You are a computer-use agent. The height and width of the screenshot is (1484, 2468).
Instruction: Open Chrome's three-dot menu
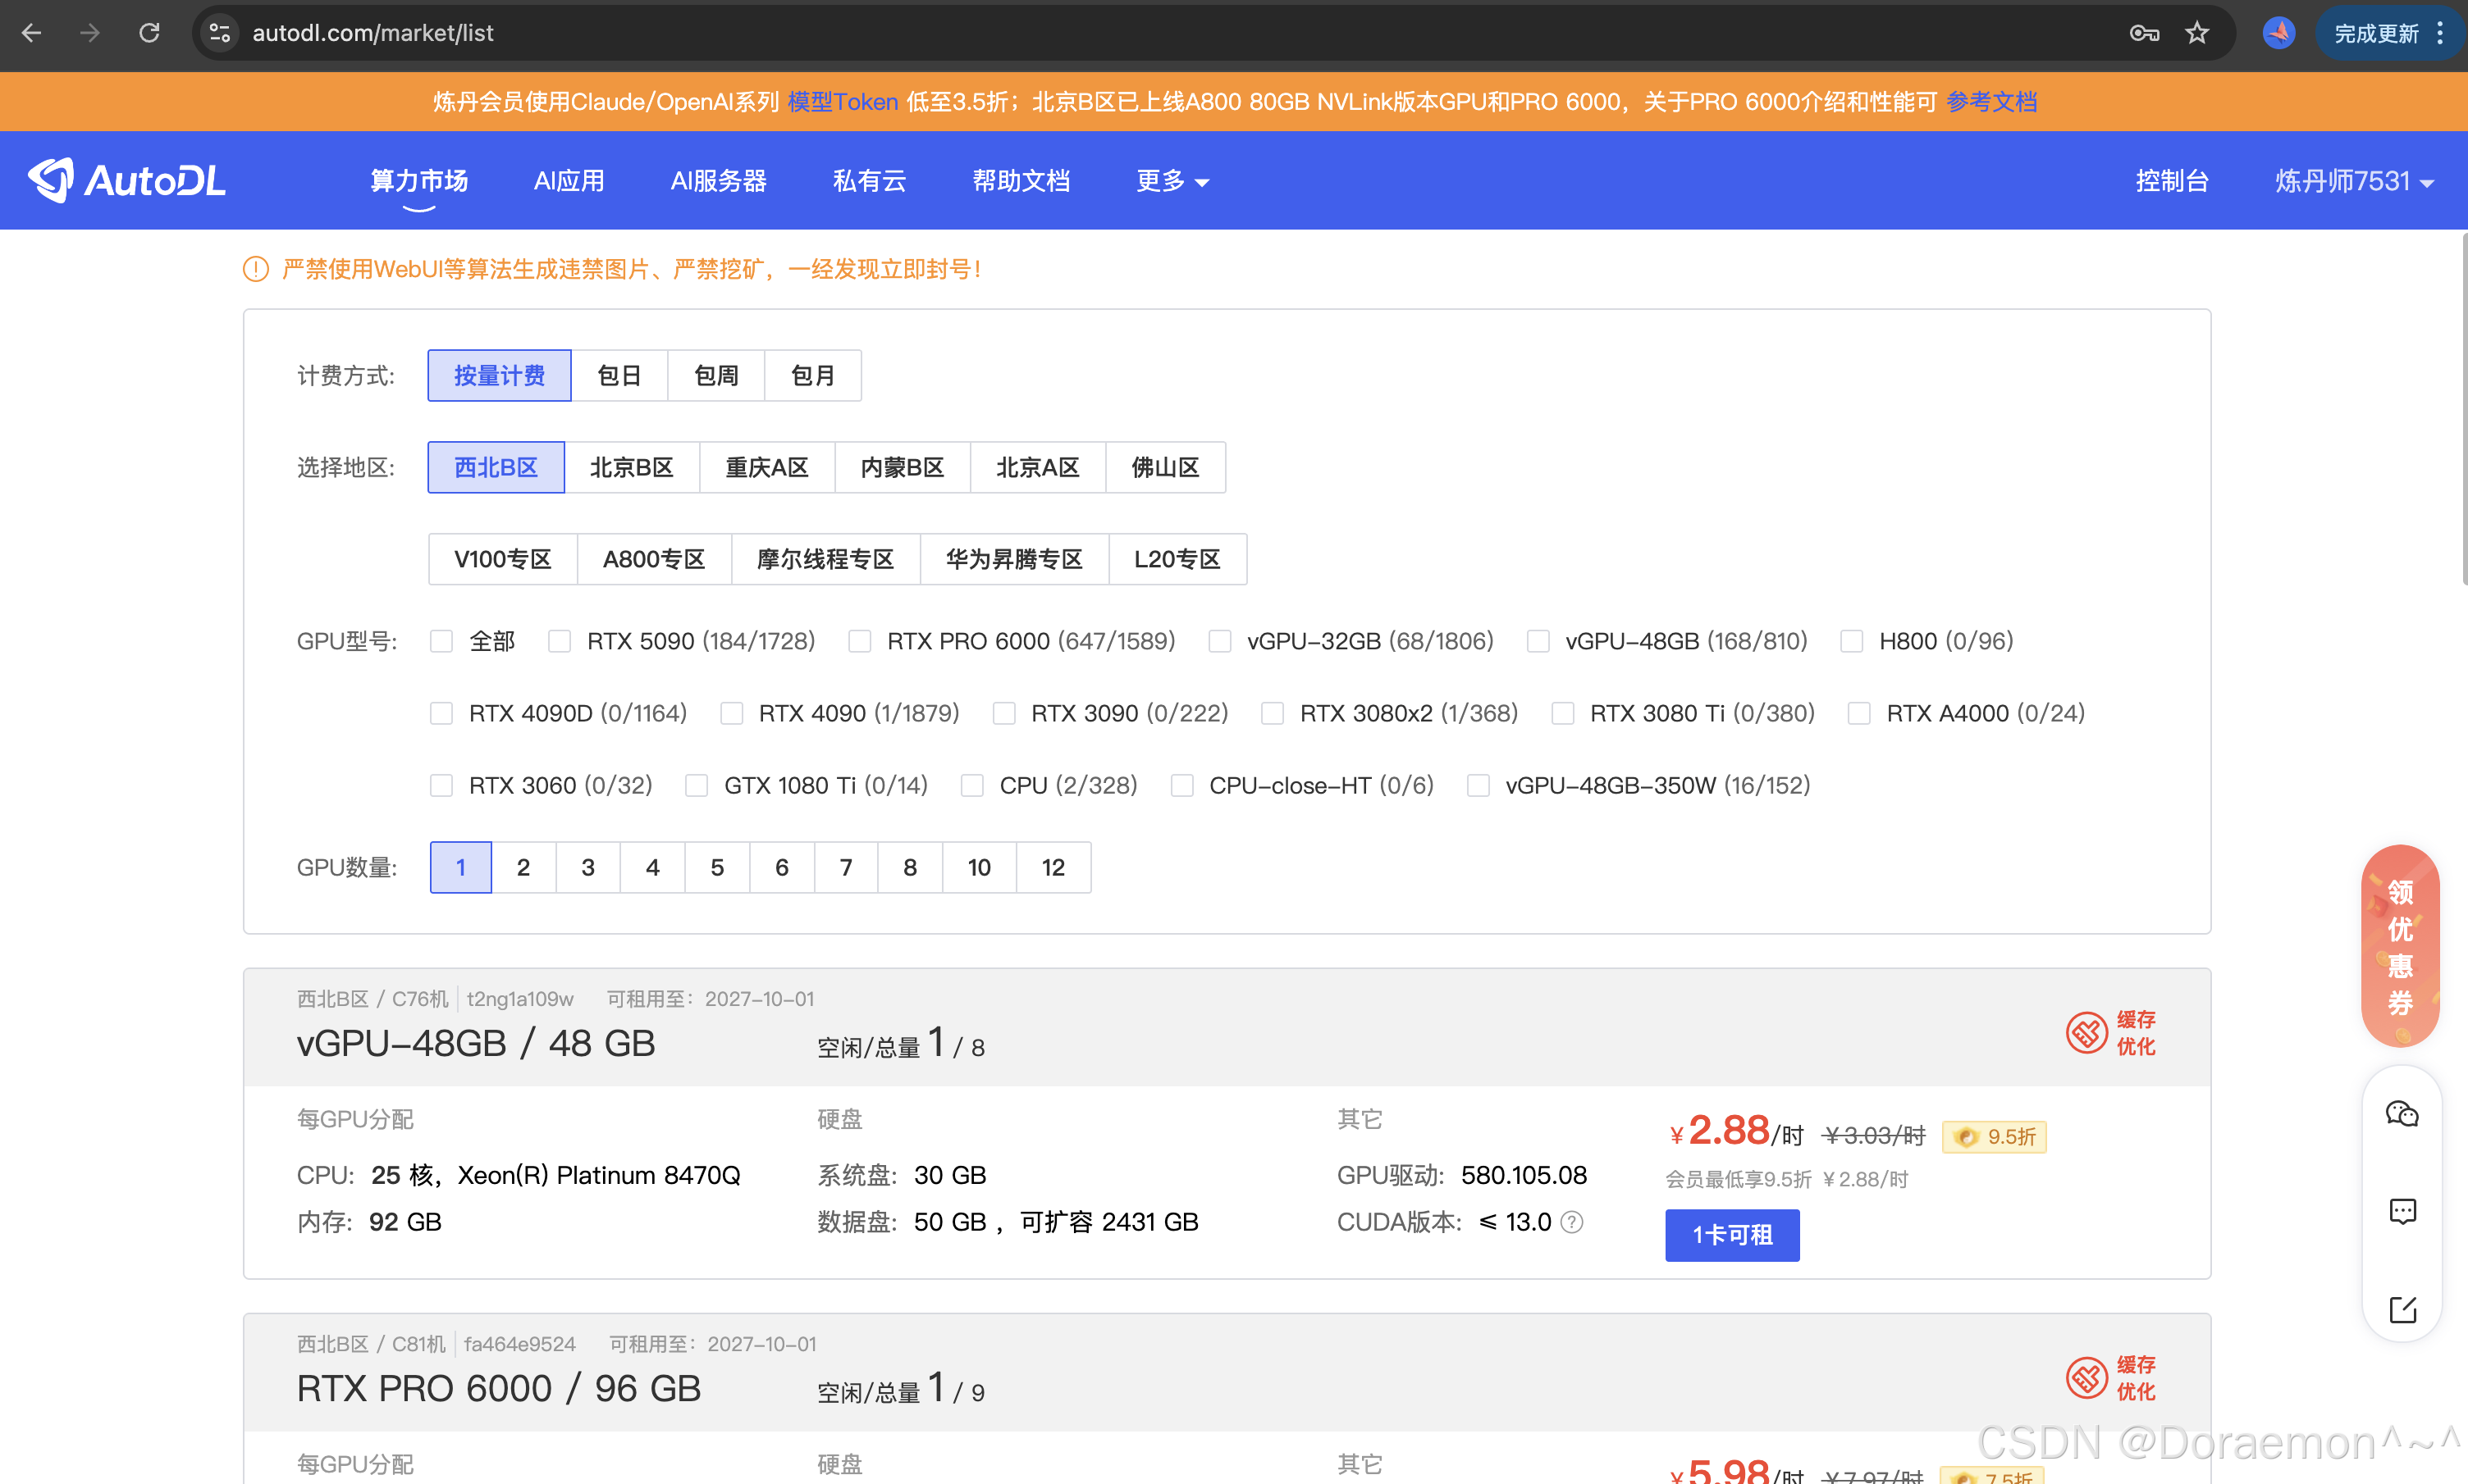pos(2440,33)
